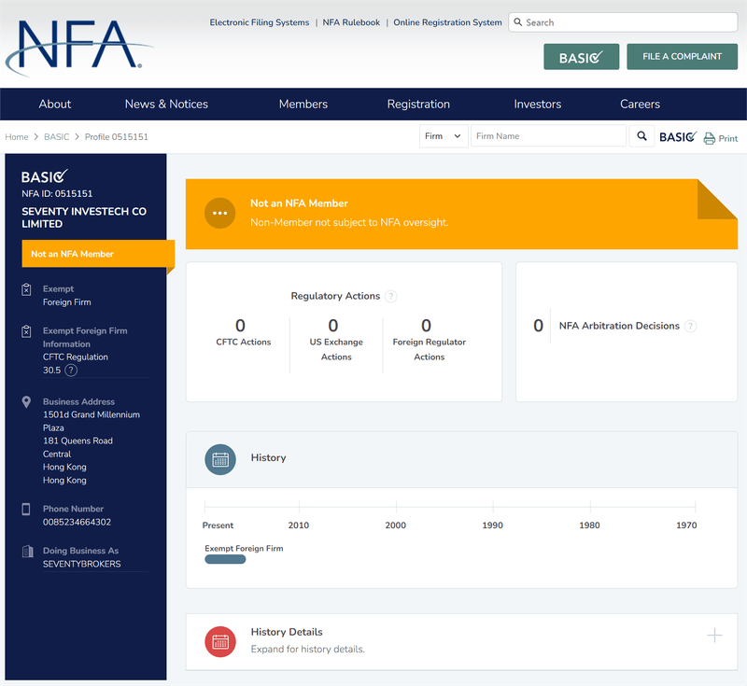The height and width of the screenshot is (686, 747).
Task: Click the magnifier icon in the top search box
Action: pyautogui.click(x=518, y=22)
